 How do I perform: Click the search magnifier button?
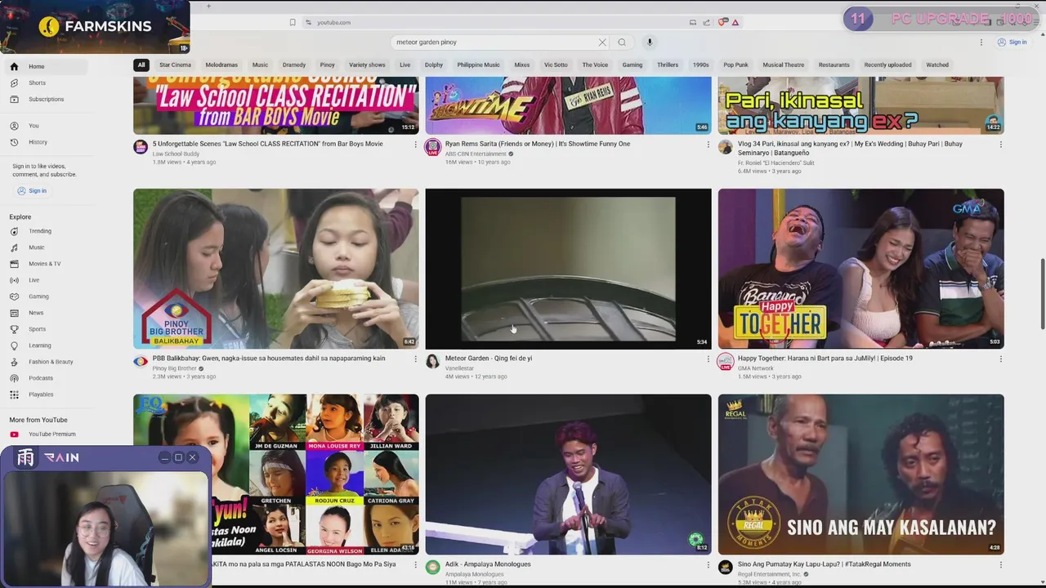coord(622,42)
